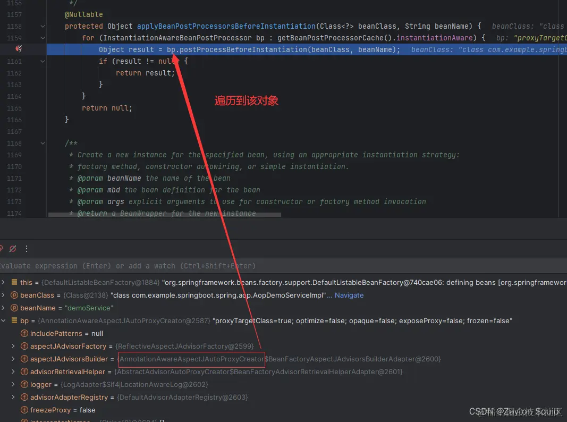Click the Navigate link for beanClass
Screen dimensions: 567x422
(349, 295)
